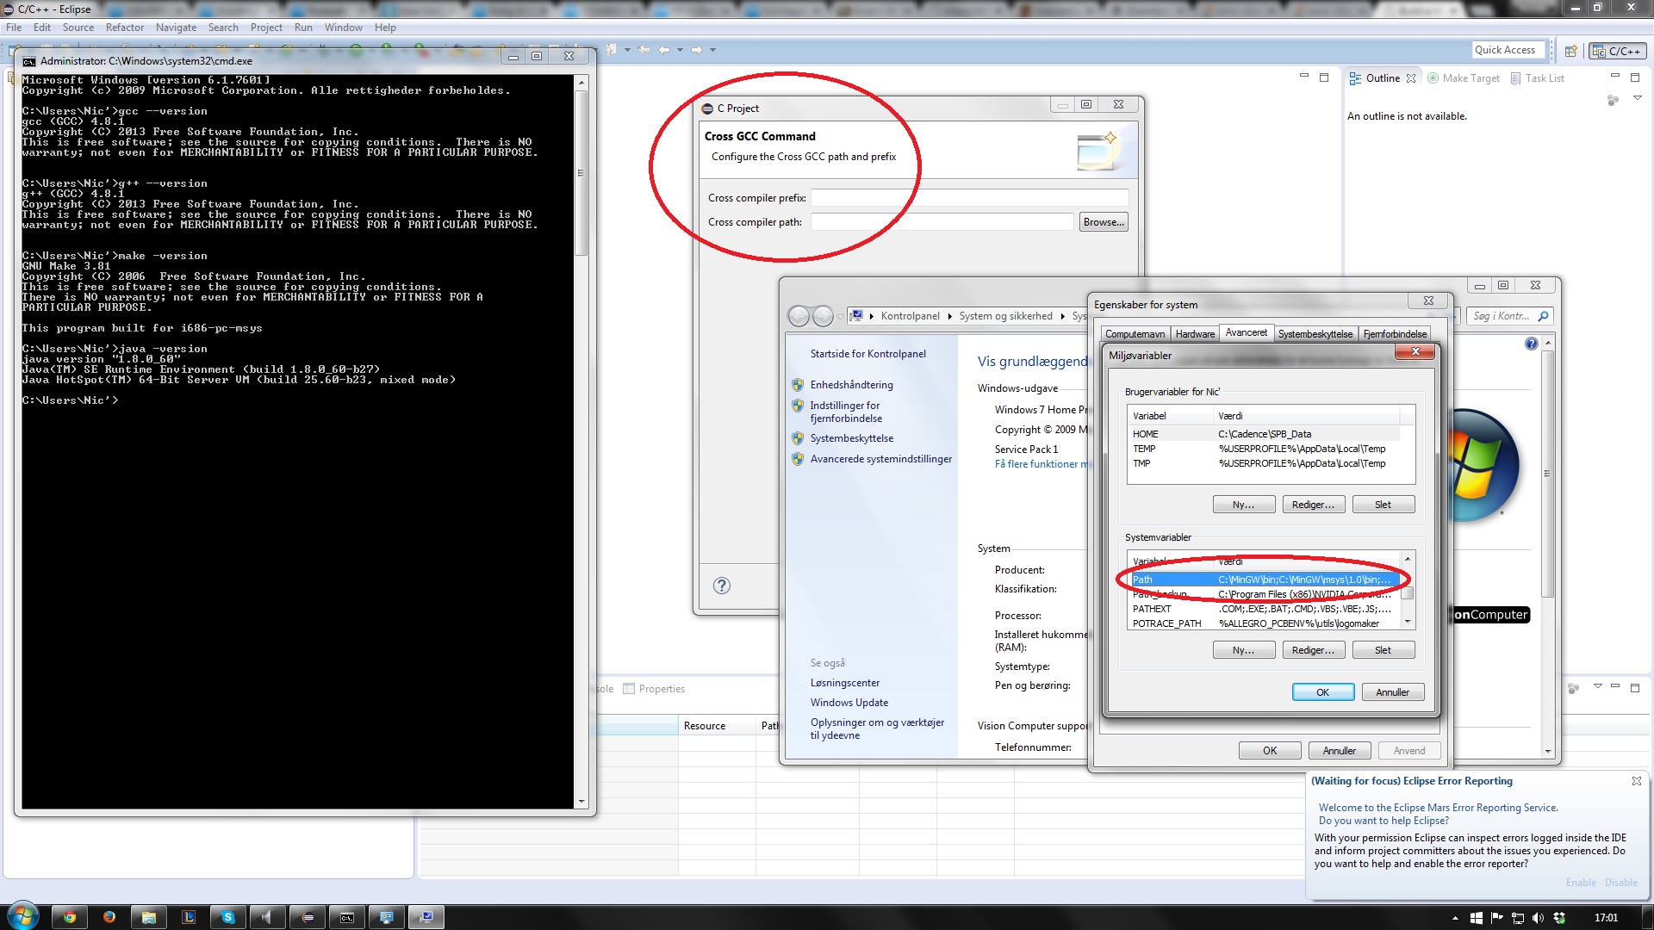Go forward in the Kontrolpanel window
1654x930 pixels.
click(x=823, y=316)
